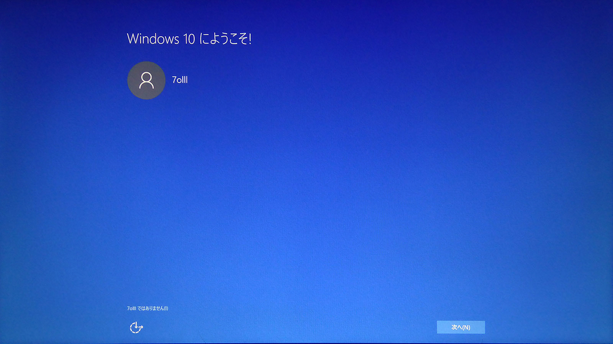Screen dimensions: 613x344
Task: Click the 7olll account name text
Action: click(x=180, y=80)
